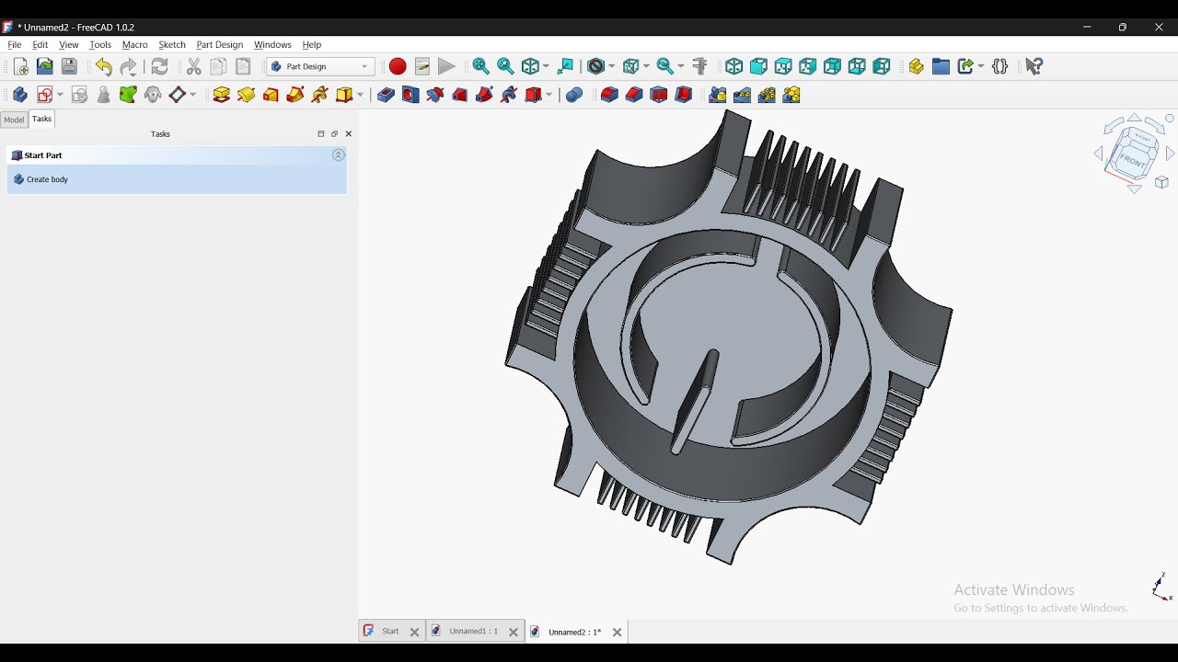The width and height of the screenshot is (1178, 662).
Task: Open the datum plane dropdown arrow
Action: coord(192,95)
